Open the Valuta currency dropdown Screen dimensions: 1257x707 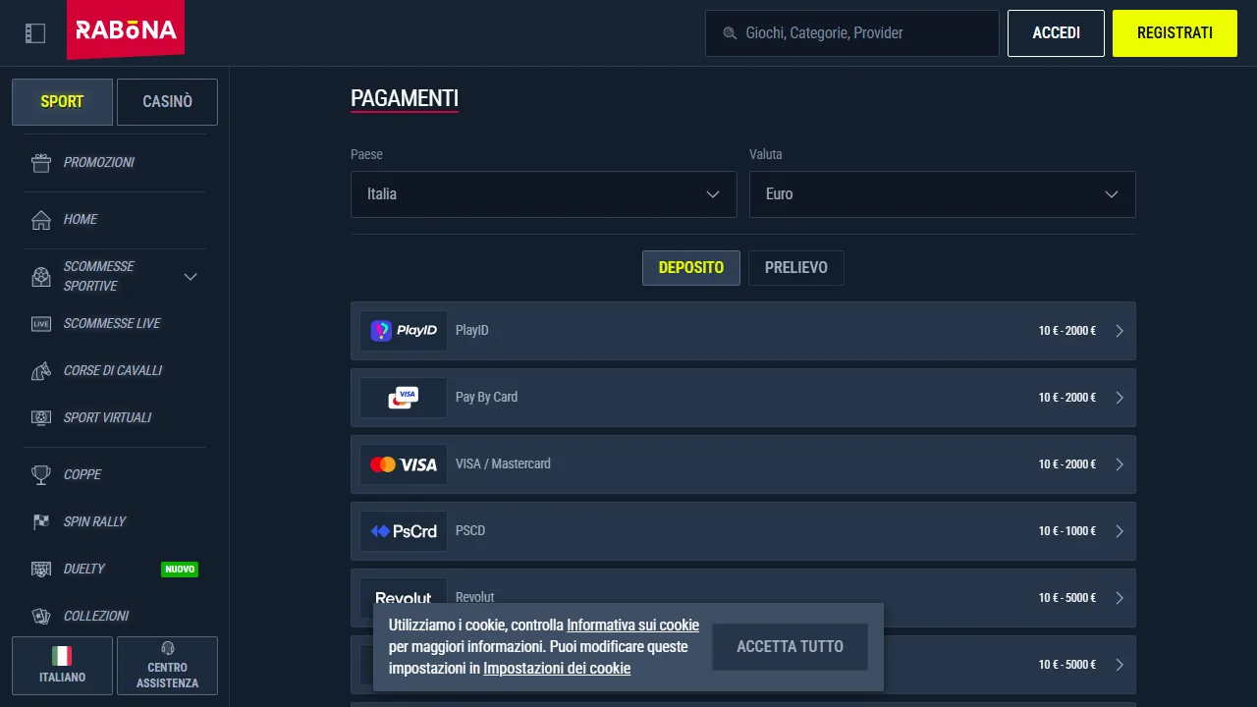click(x=943, y=194)
